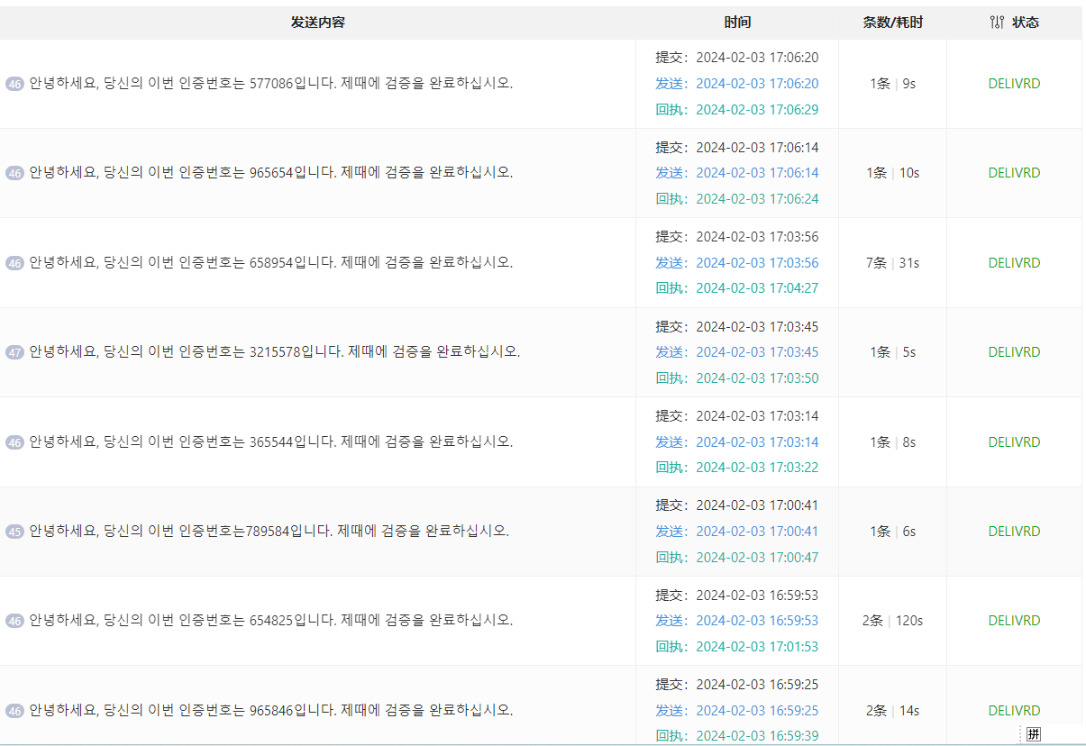This screenshot has width=1086, height=746.
Task: Click DELIVRD status for message code 654825
Action: click(x=1014, y=621)
